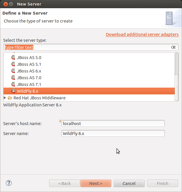Click the host name content-assist lightbulb icon

60,121
